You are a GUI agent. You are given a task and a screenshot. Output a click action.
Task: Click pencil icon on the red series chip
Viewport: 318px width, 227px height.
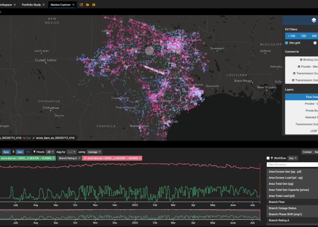click(85, 158)
